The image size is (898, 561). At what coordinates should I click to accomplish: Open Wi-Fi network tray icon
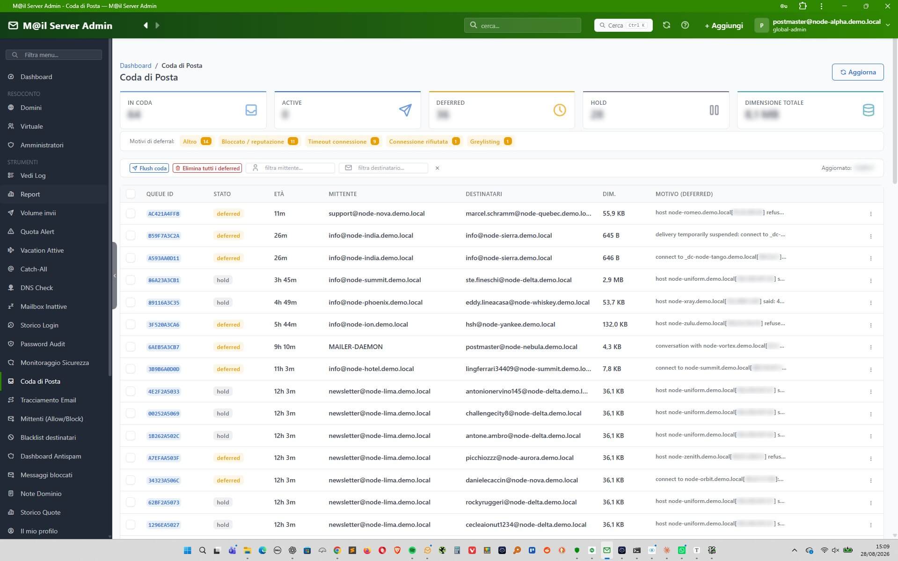coord(825,550)
